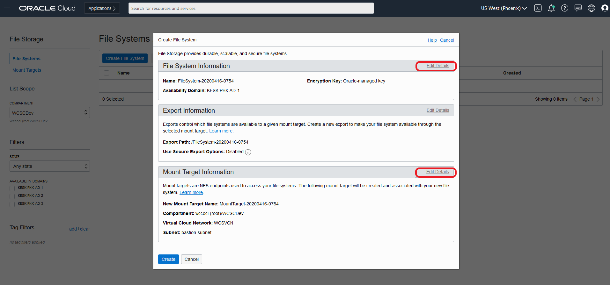This screenshot has width=610, height=285.
Task: Edit details of Mount Target Information
Action: tap(437, 172)
